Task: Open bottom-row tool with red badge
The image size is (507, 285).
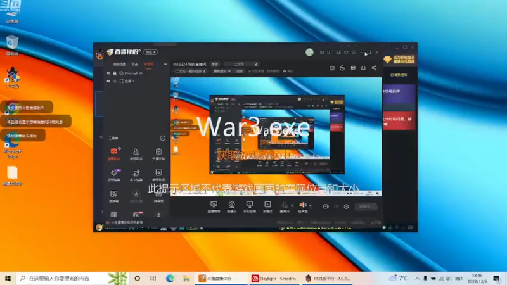Action: 136,215
